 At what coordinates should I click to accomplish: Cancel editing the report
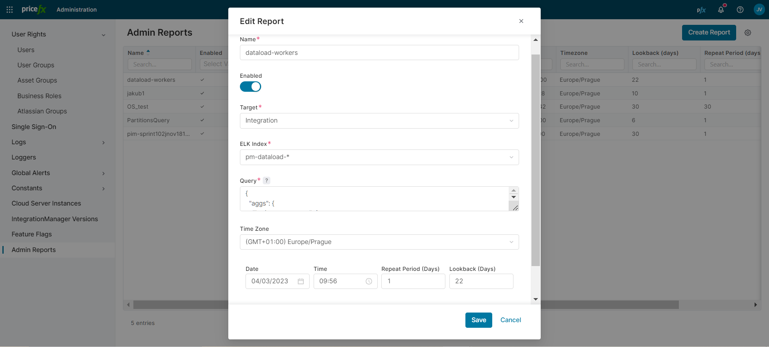pos(511,320)
